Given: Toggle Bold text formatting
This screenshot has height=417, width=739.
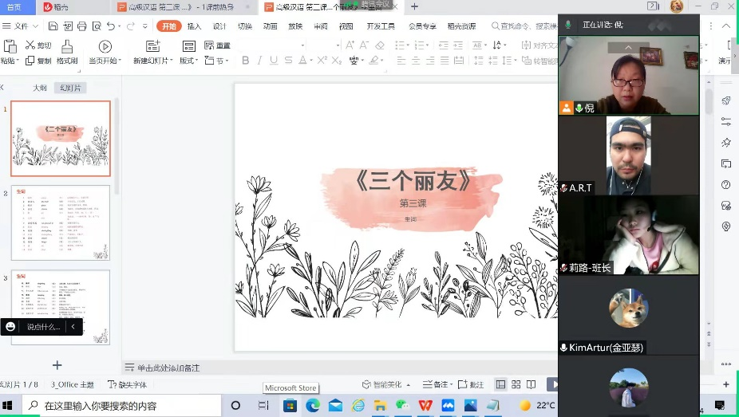Looking at the screenshot, I should click(x=245, y=61).
